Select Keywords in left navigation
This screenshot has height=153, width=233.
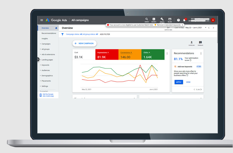45,65
